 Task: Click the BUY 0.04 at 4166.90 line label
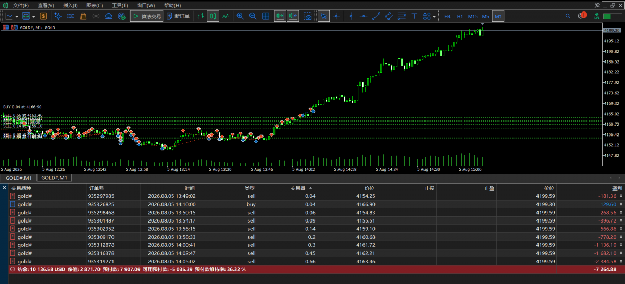[x=22, y=107]
